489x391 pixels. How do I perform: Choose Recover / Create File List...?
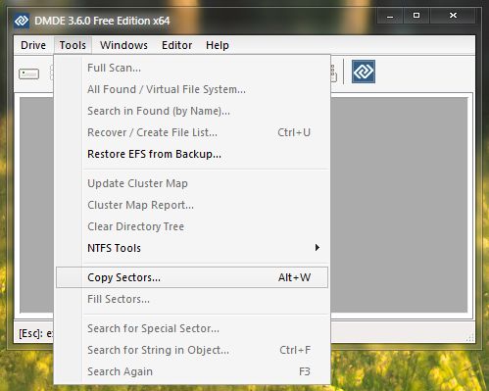pyautogui.click(x=192, y=132)
